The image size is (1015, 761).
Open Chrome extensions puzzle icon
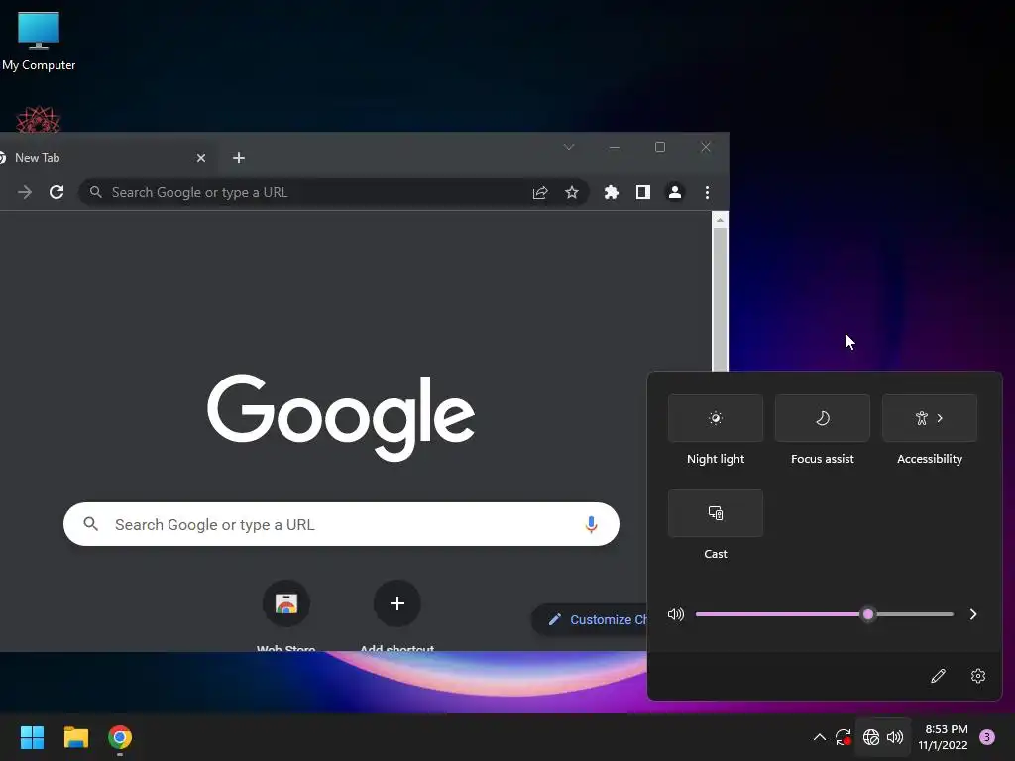pos(611,192)
